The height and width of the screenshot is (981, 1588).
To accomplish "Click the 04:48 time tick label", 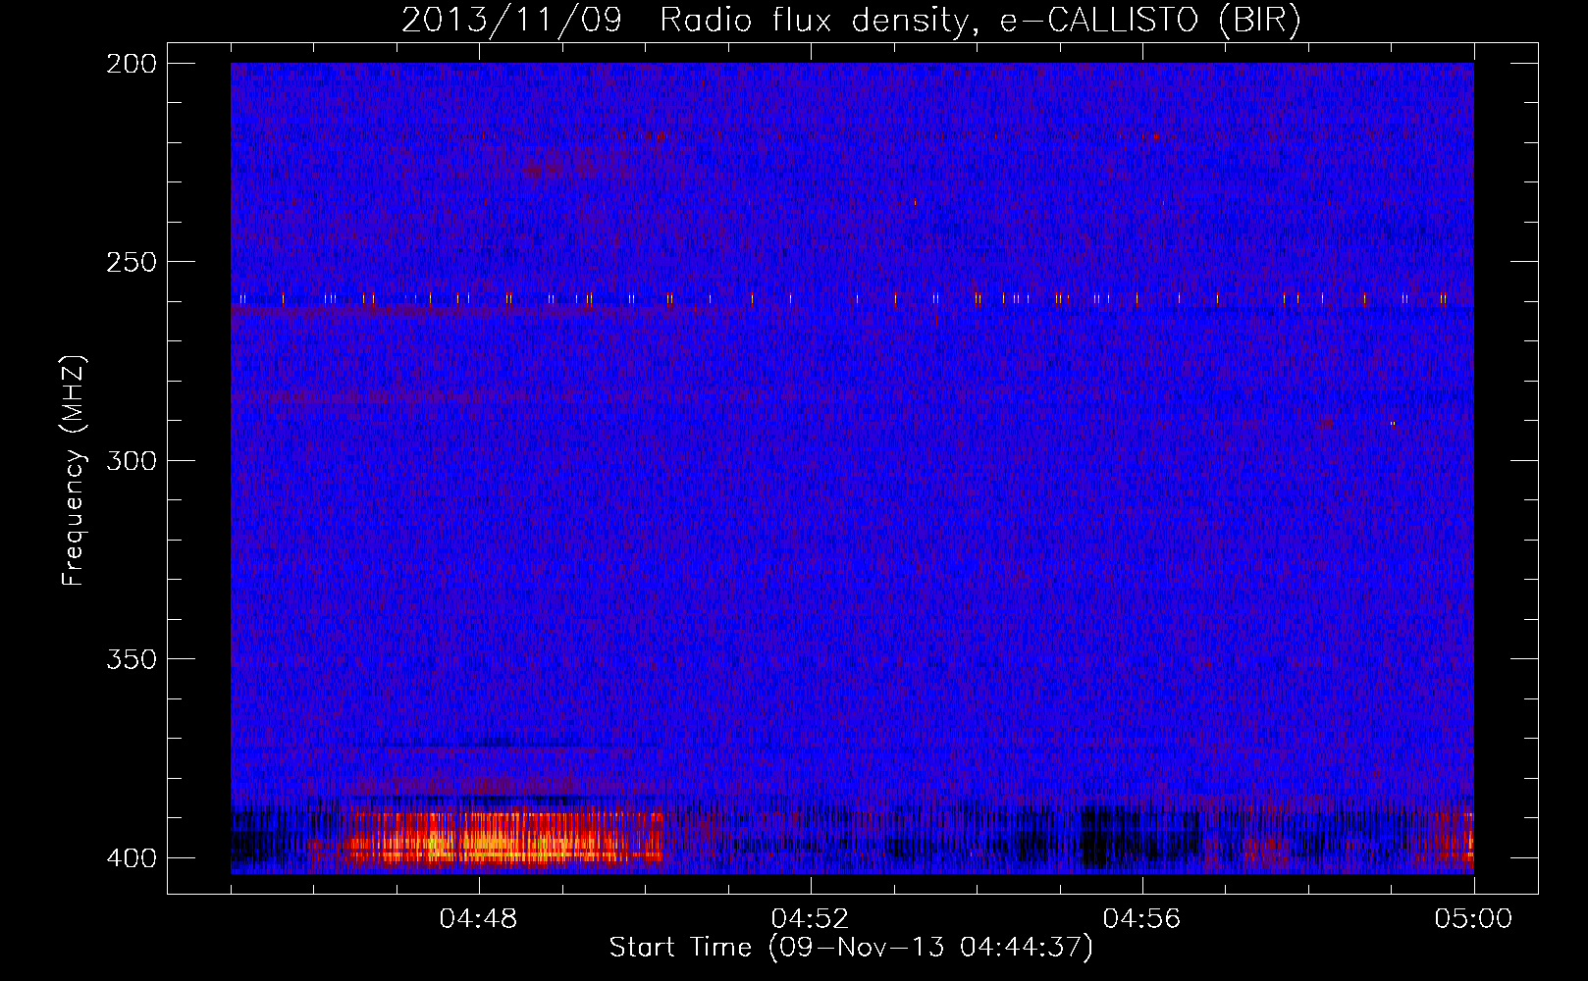I will [x=479, y=919].
